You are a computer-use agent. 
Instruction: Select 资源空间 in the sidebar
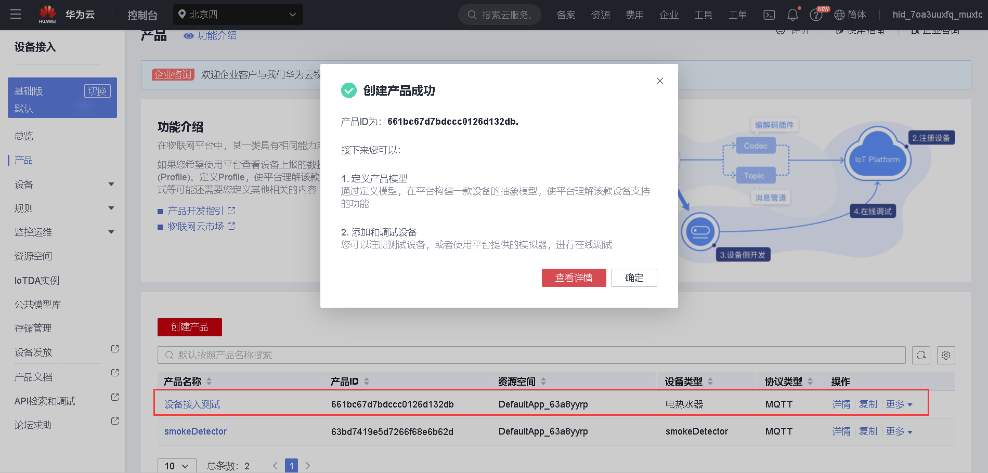(x=33, y=256)
